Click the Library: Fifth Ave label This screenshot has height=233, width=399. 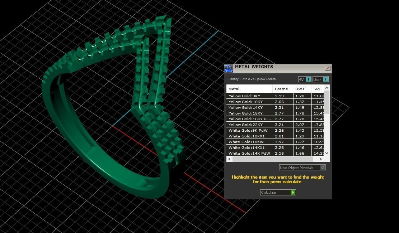(x=252, y=79)
